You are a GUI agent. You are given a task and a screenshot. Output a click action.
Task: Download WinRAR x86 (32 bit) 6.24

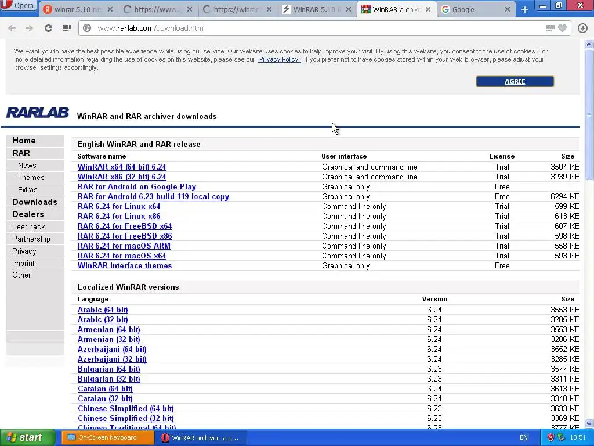click(x=122, y=177)
